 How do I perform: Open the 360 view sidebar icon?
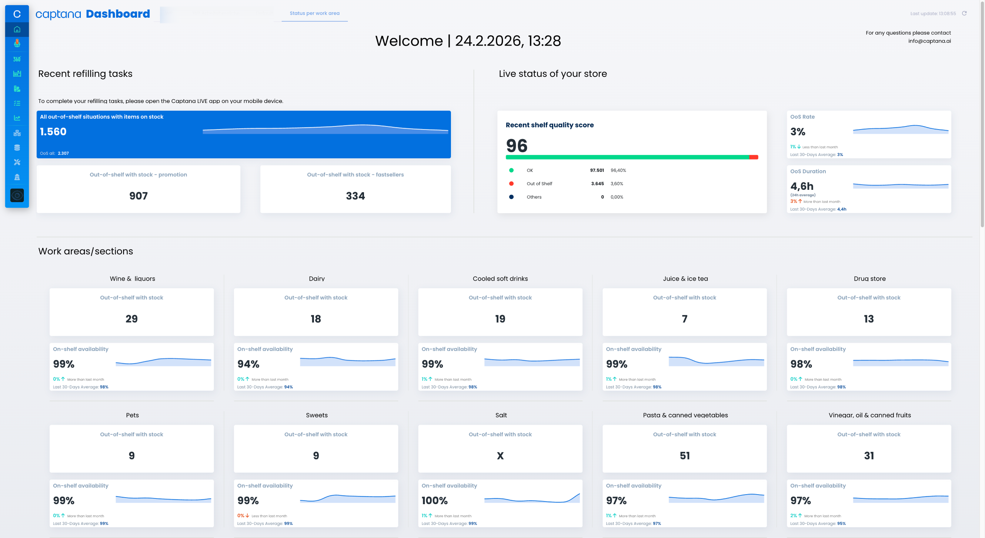[x=17, y=59]
